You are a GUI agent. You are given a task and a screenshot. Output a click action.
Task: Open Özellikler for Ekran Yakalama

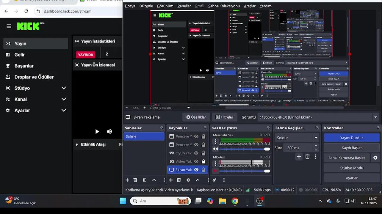[196, 117]
